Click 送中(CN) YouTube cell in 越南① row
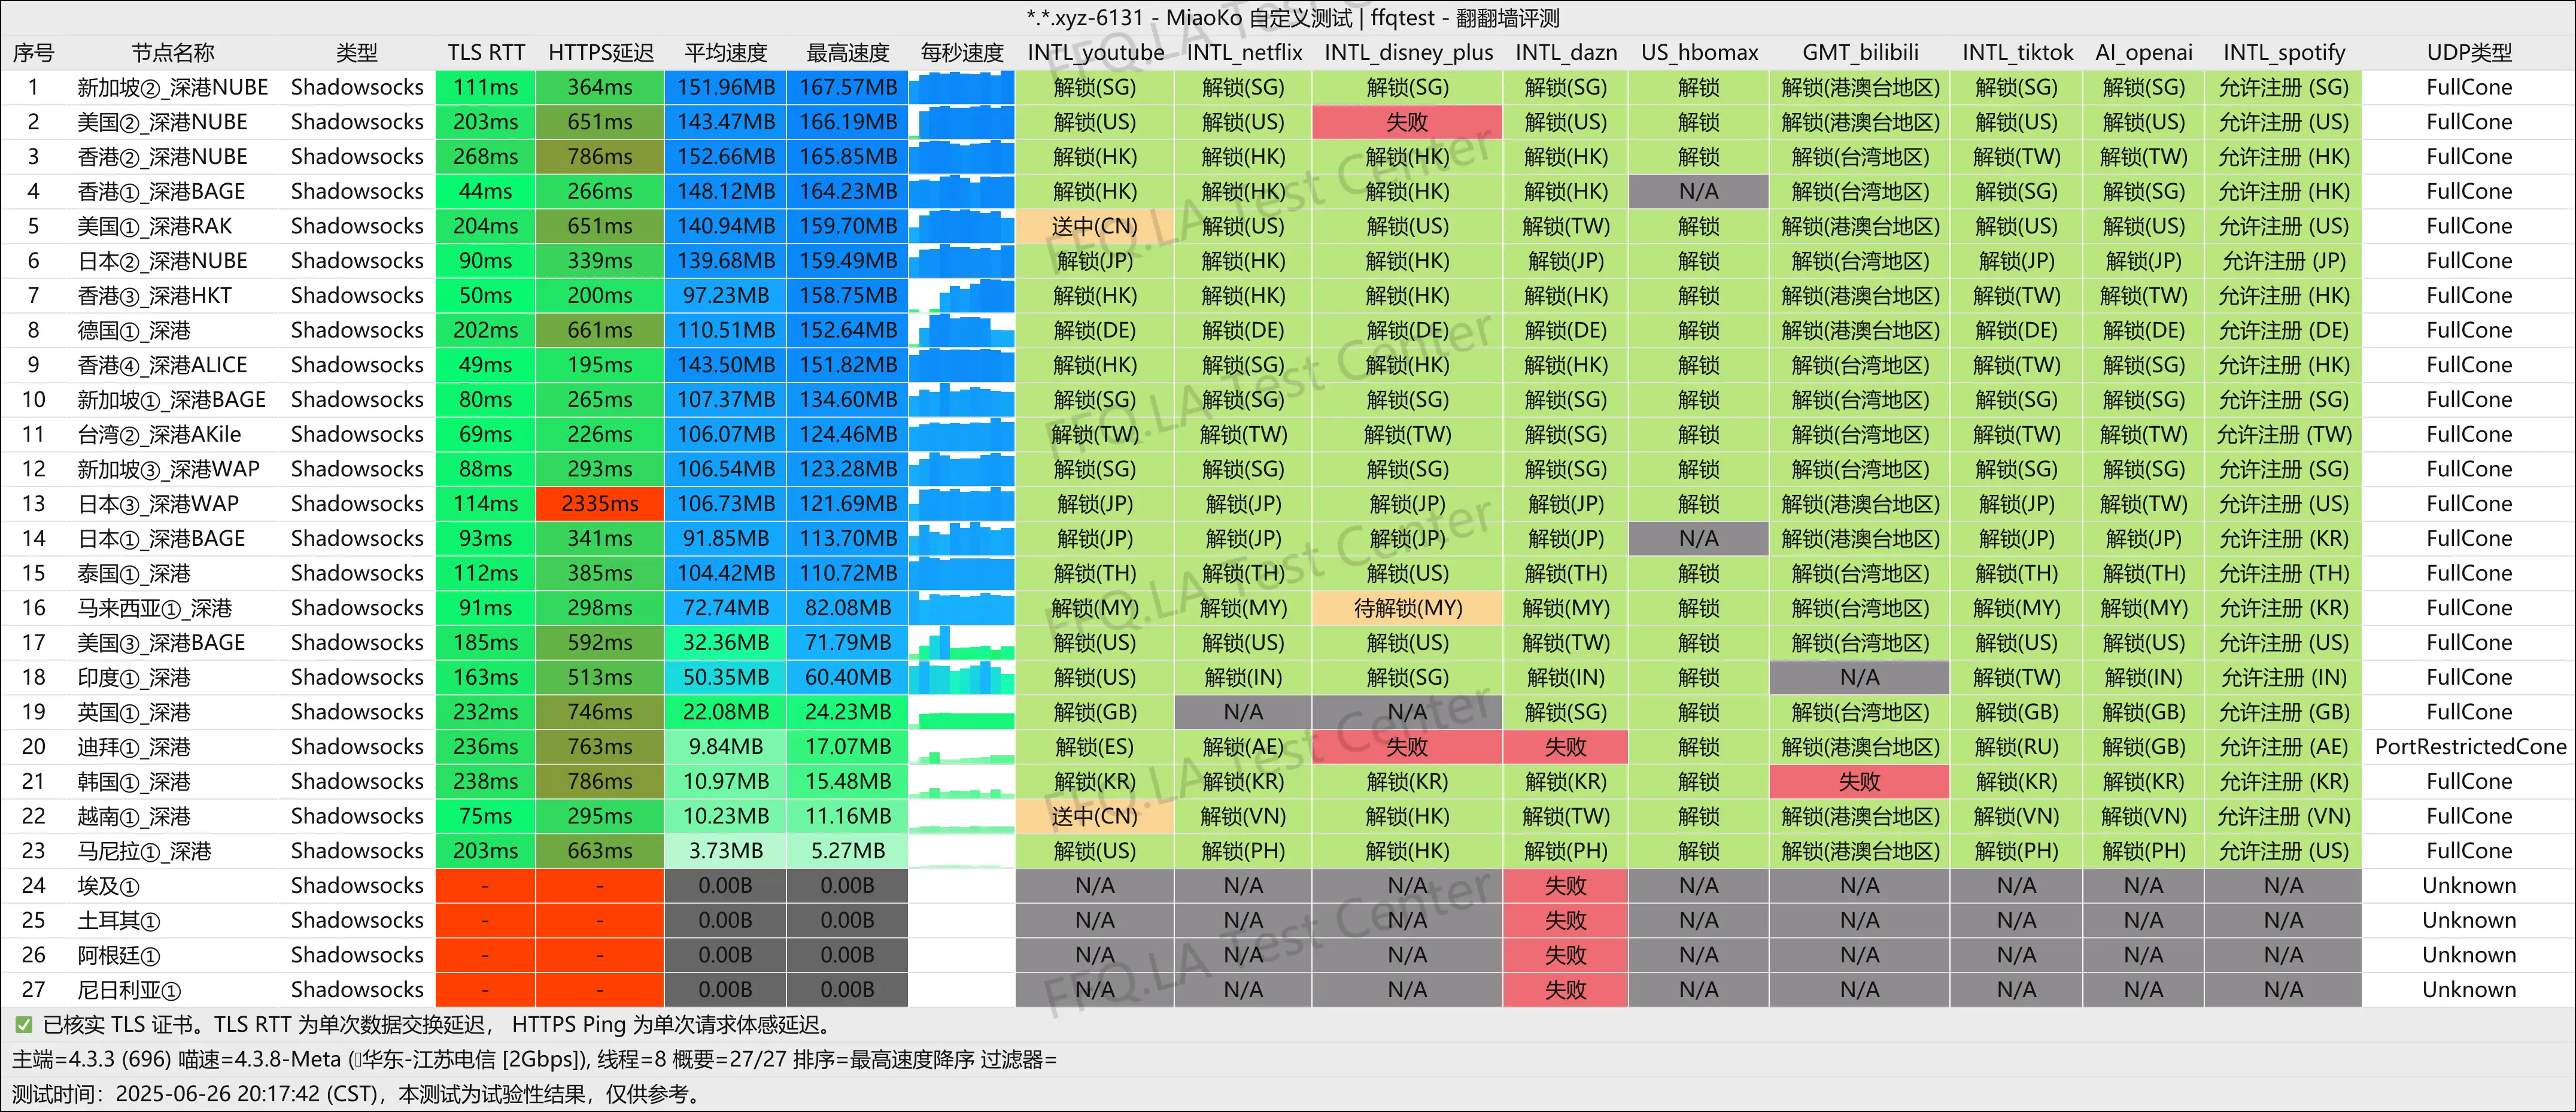This screenshot has width=2576, height=1112. click(x=1095, y=816)
